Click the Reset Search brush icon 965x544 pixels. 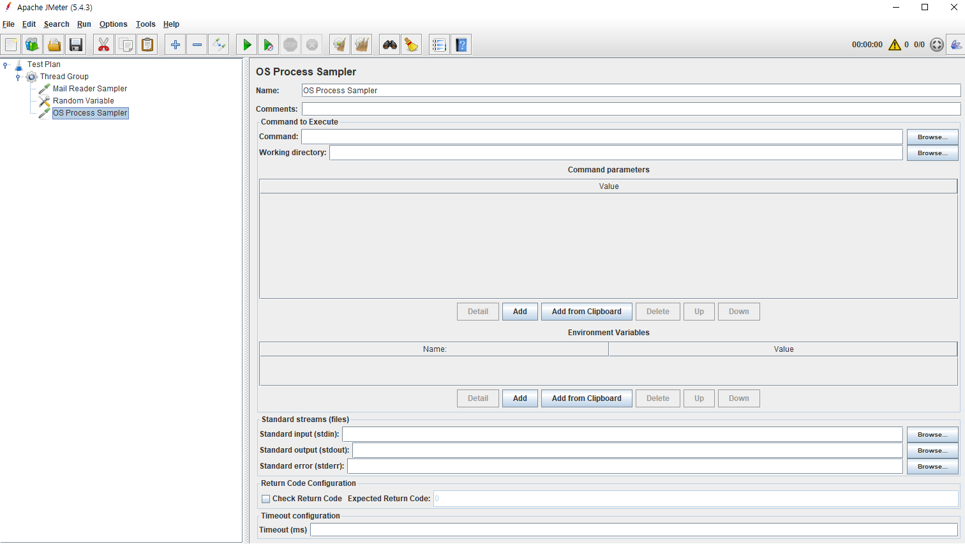(x=412, y=45)
